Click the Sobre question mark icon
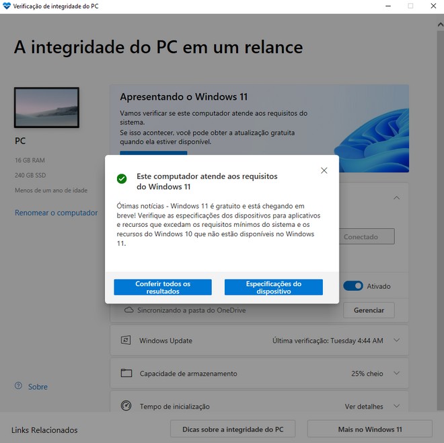444x443 pixels. pos(18,386)
